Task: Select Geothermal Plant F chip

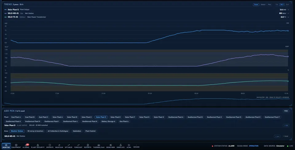Action: [272, 117]
